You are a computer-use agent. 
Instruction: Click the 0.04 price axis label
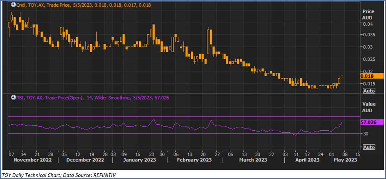pyautogui.click(x=368, y=24)
